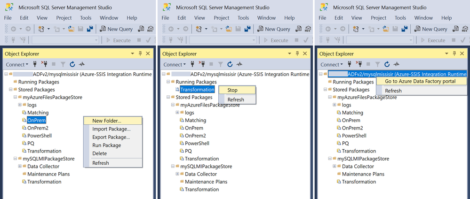Click Save All icon in window with Stop menu
The width and height of the screenshot is (470, 199).
coord(247,29)
